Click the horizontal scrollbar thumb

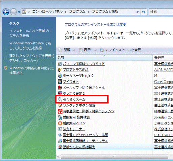click(x=114, y=156)
